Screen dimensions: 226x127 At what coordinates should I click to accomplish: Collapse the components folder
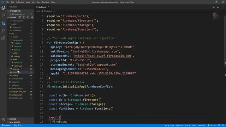[18, 40]
